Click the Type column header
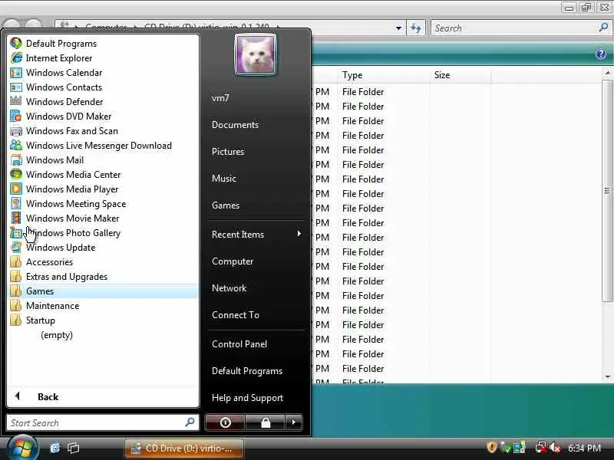The height and width of the screenshot is (460, 614). pos(383,75)
